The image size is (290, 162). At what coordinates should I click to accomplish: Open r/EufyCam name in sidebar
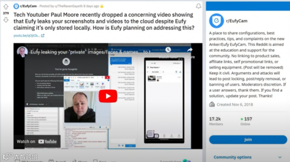point(237,21)
